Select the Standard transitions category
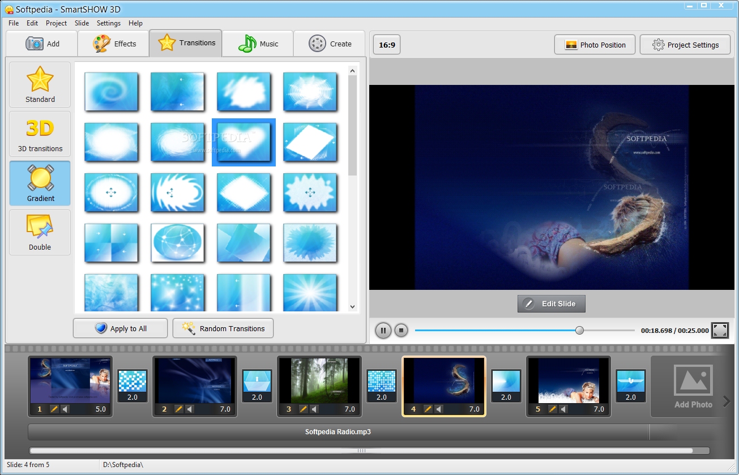The width and height of the screenshot is (739, 475). coord(40,84)
